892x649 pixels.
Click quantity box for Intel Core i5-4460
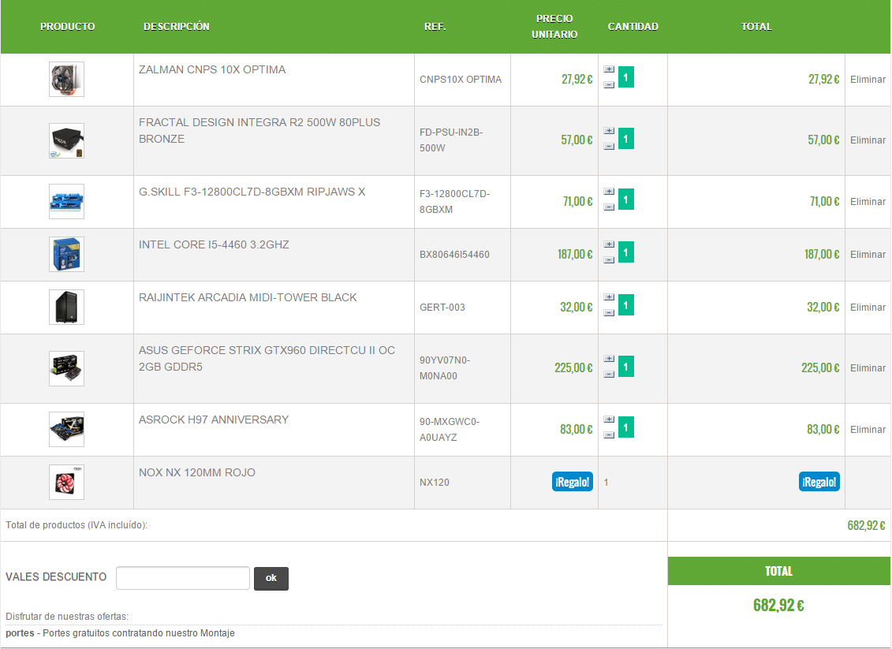point(625,252)
